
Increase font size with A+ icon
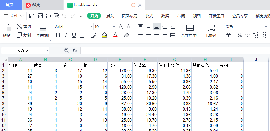(x=121, y=27)
